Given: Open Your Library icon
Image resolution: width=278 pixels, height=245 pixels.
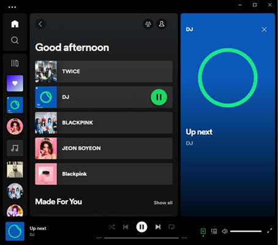Looking at the screenshot, I should [15, 63].
